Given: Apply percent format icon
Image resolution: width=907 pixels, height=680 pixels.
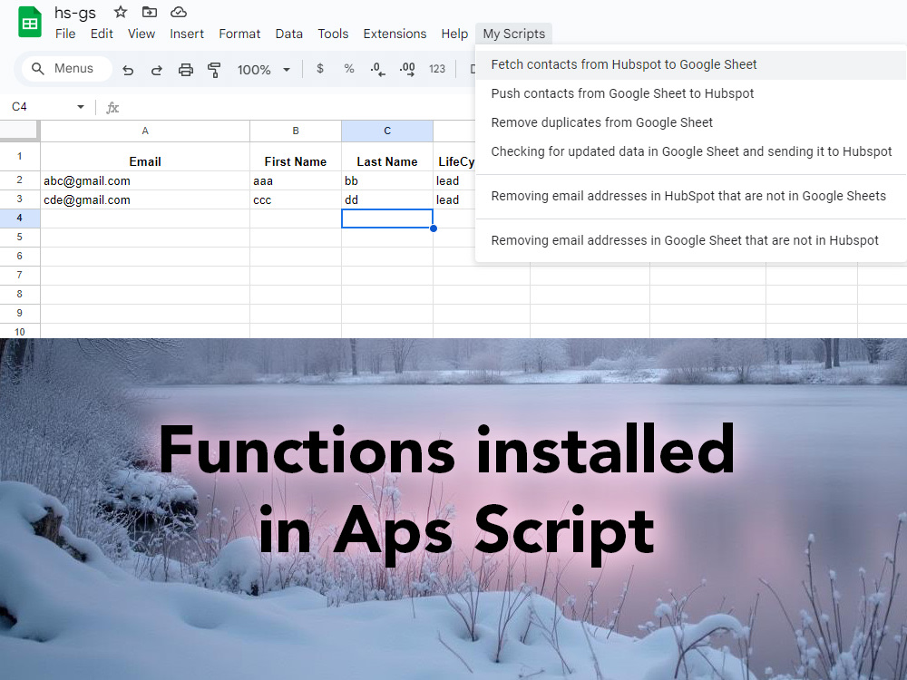Looking at the screenshot, I should (x=349, y=68).
